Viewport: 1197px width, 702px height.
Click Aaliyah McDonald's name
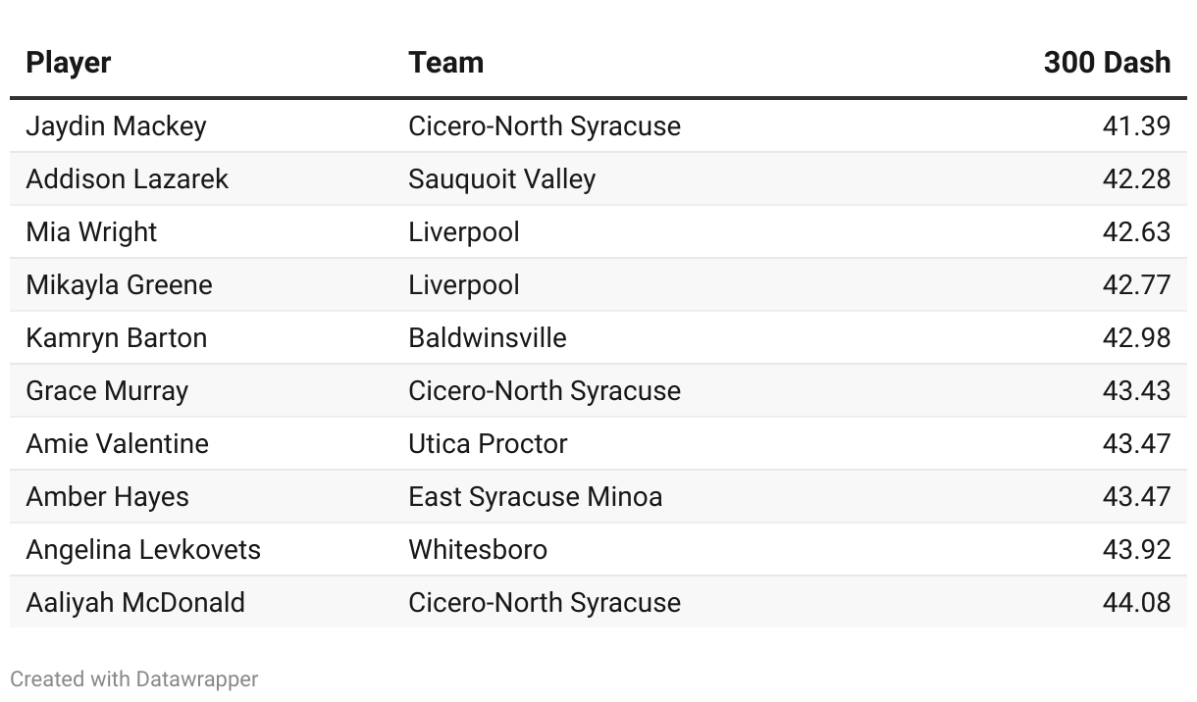pyautogui.click(x=135, y=603)
